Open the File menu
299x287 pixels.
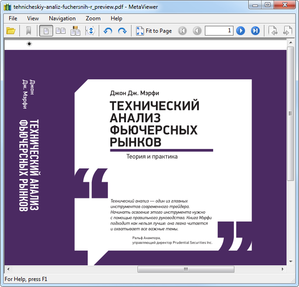point(13,18)
